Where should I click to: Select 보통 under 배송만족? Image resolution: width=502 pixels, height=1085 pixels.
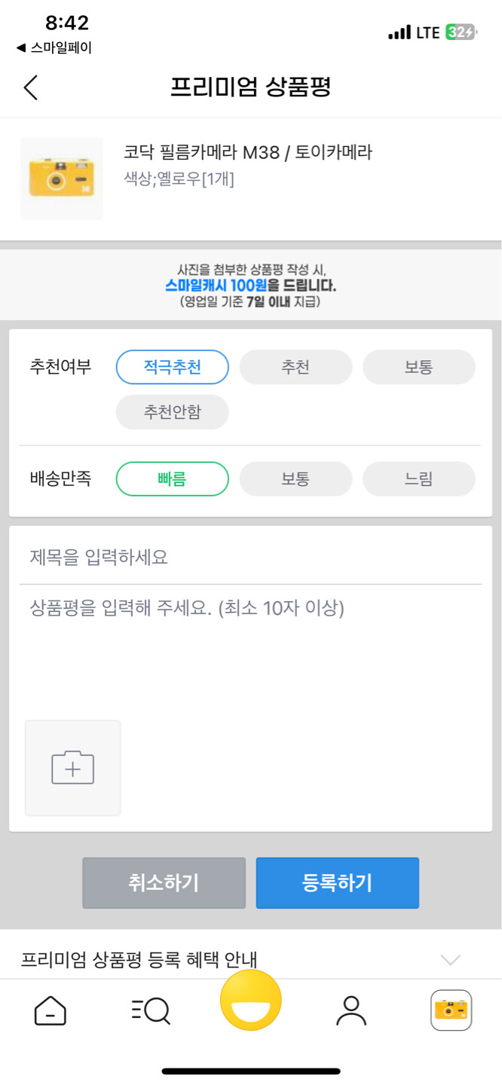pyautogui.click(x=295, y=478)
